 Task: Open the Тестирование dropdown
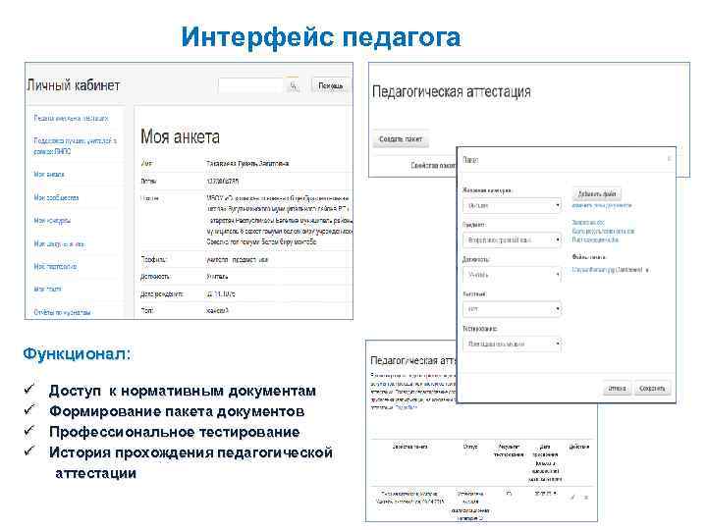512,344
